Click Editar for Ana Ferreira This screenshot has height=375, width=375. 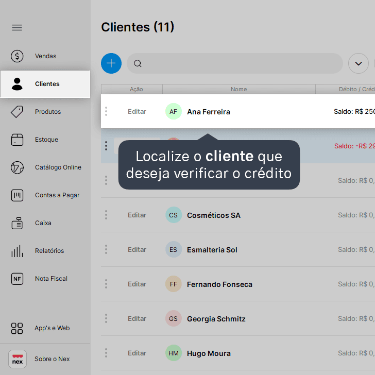[x=137, y=112]
